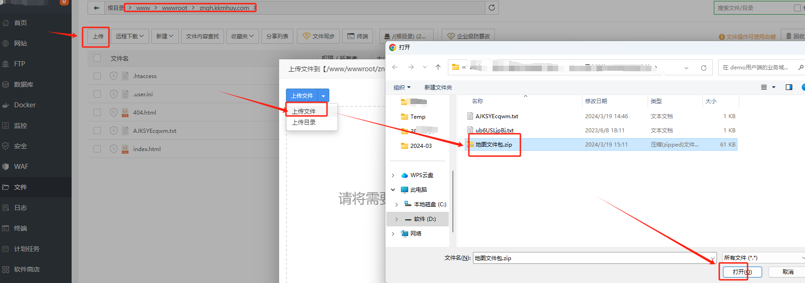The image size is (805, 283).
Task: Click the back arrow in Open dialog
Action: (395, 67)
